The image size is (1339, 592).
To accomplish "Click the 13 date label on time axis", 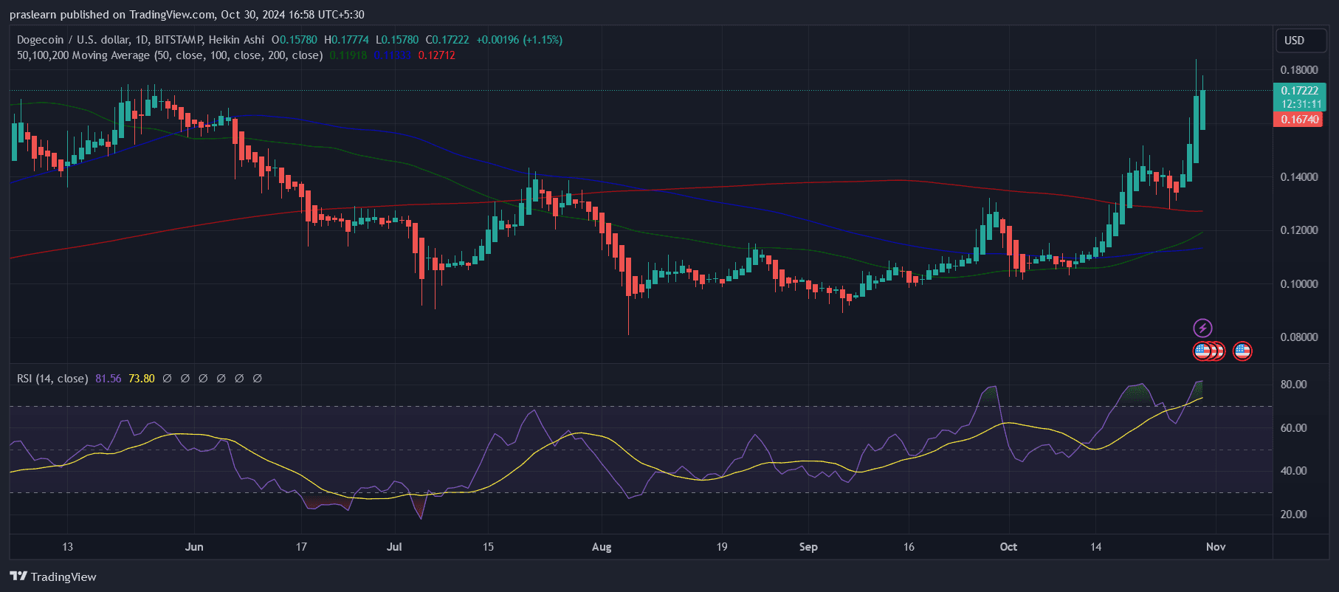I will coord(67,547).
